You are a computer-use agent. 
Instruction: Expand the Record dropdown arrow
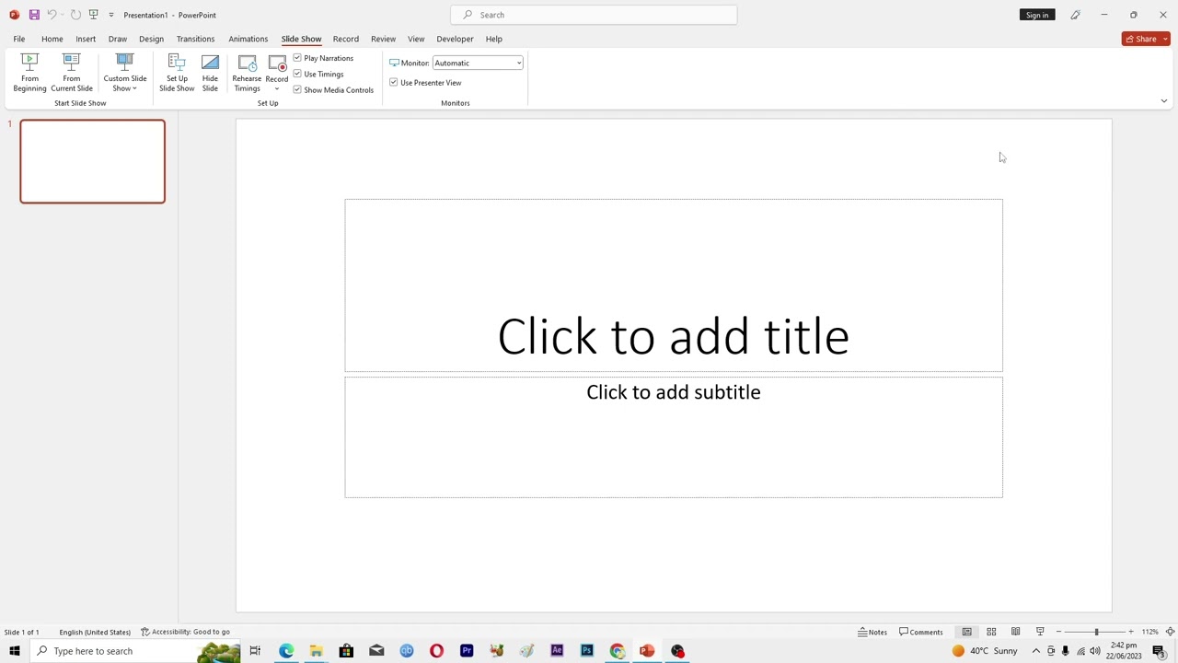277,88
